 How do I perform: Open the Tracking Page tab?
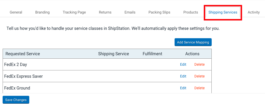click(74, 12)
